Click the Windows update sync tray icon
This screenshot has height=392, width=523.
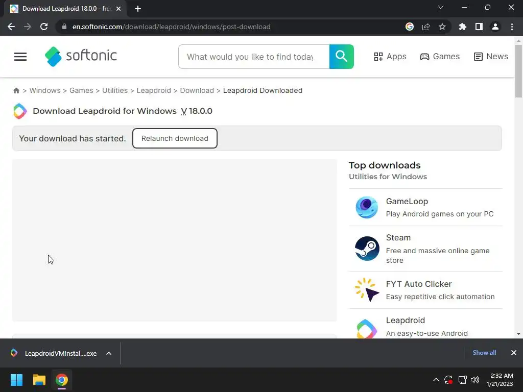pyautogui.click(x=448, y=380)
